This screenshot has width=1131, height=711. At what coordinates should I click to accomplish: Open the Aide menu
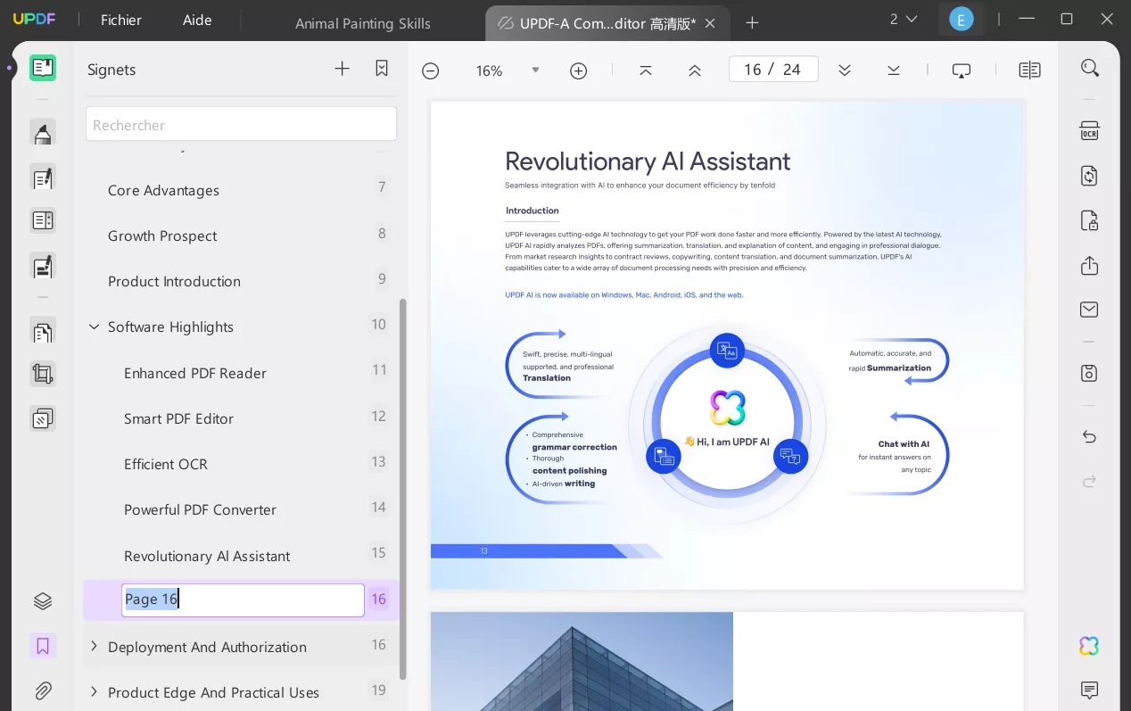[197, 20]
